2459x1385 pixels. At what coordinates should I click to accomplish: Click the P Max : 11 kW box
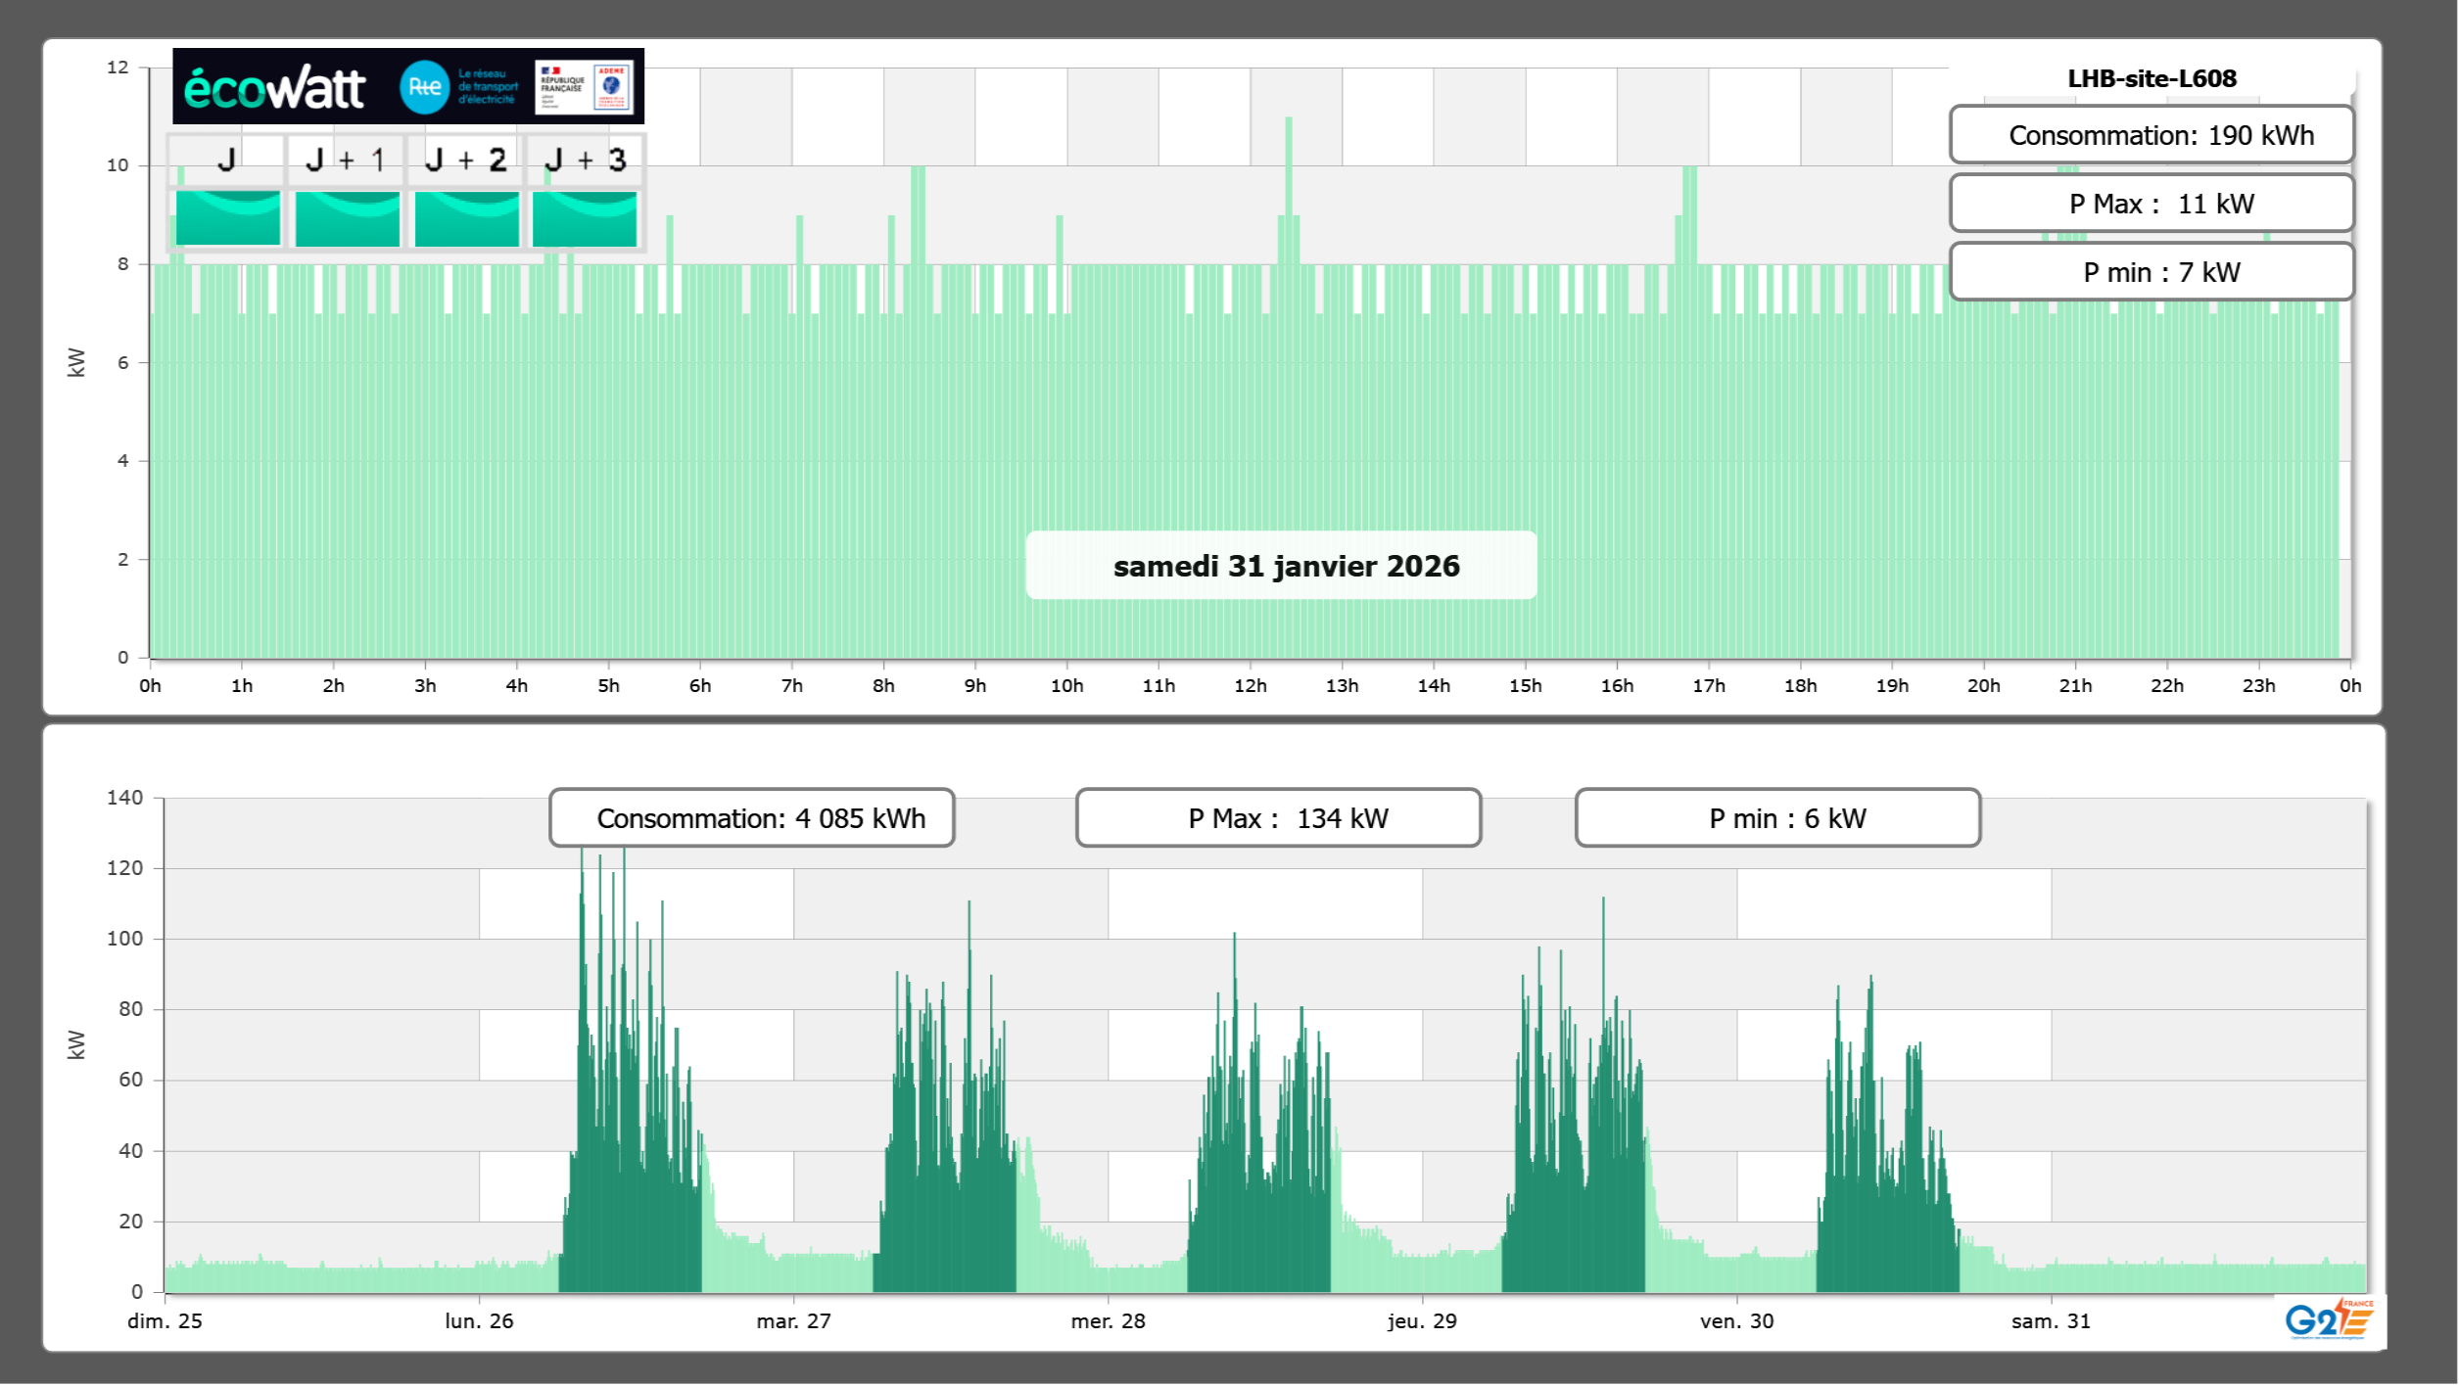pos(2151,204)
